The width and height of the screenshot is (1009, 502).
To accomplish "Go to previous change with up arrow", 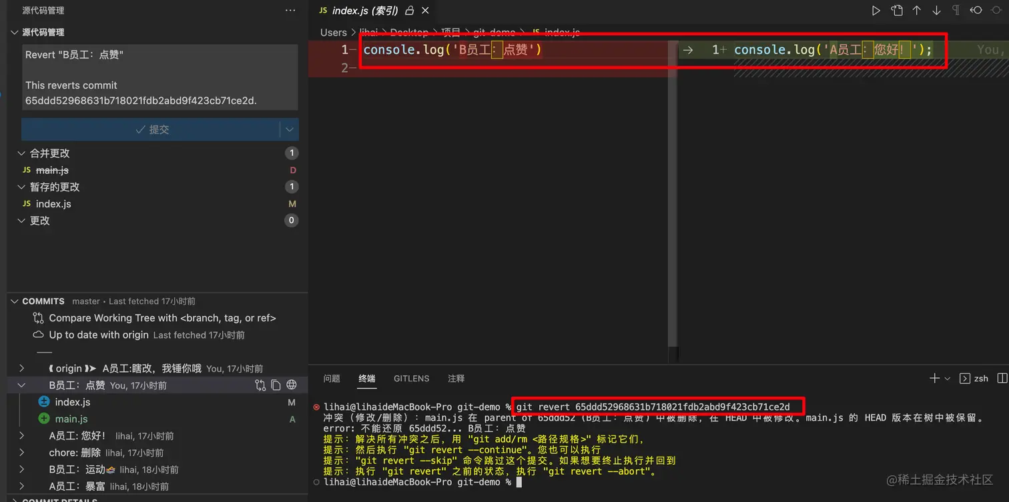I will coord(917,11).
